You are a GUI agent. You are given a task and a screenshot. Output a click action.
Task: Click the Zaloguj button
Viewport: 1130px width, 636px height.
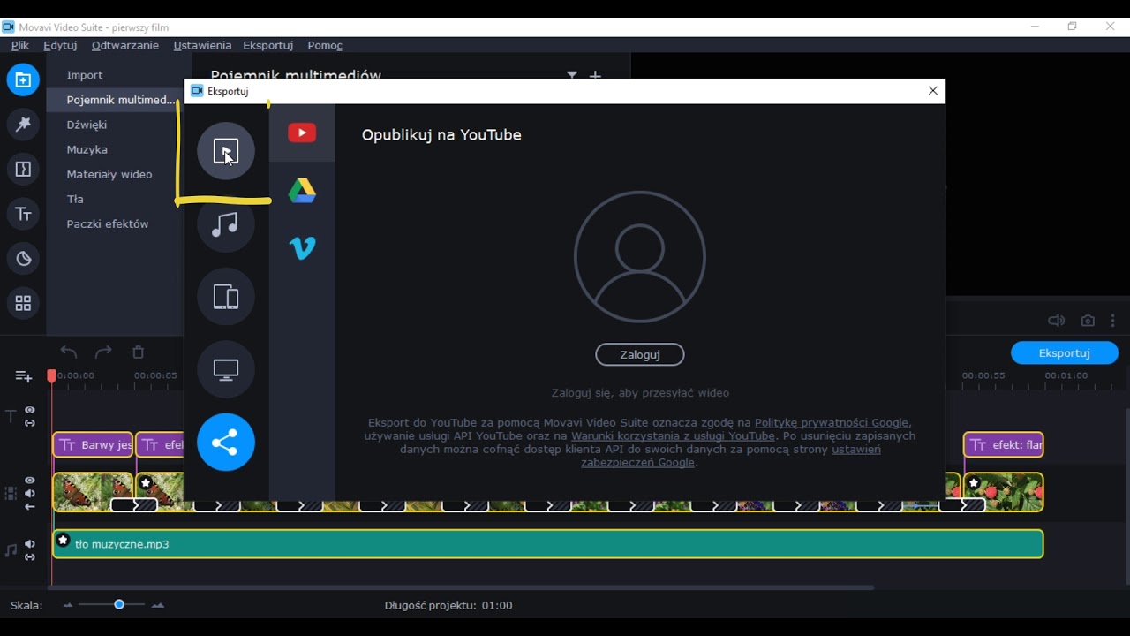pyautogui.click(x=640, y=354)
